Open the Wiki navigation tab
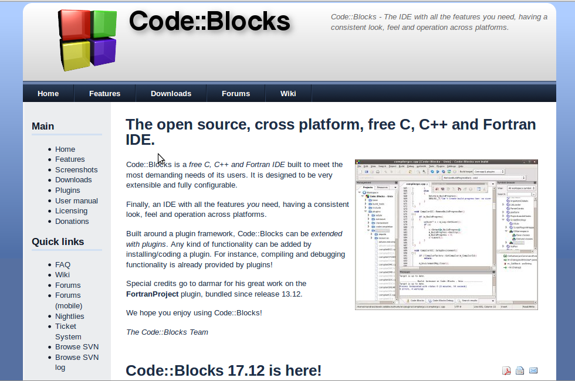The width and height of the screenshot is (575, 381). (x=288, y=93)
